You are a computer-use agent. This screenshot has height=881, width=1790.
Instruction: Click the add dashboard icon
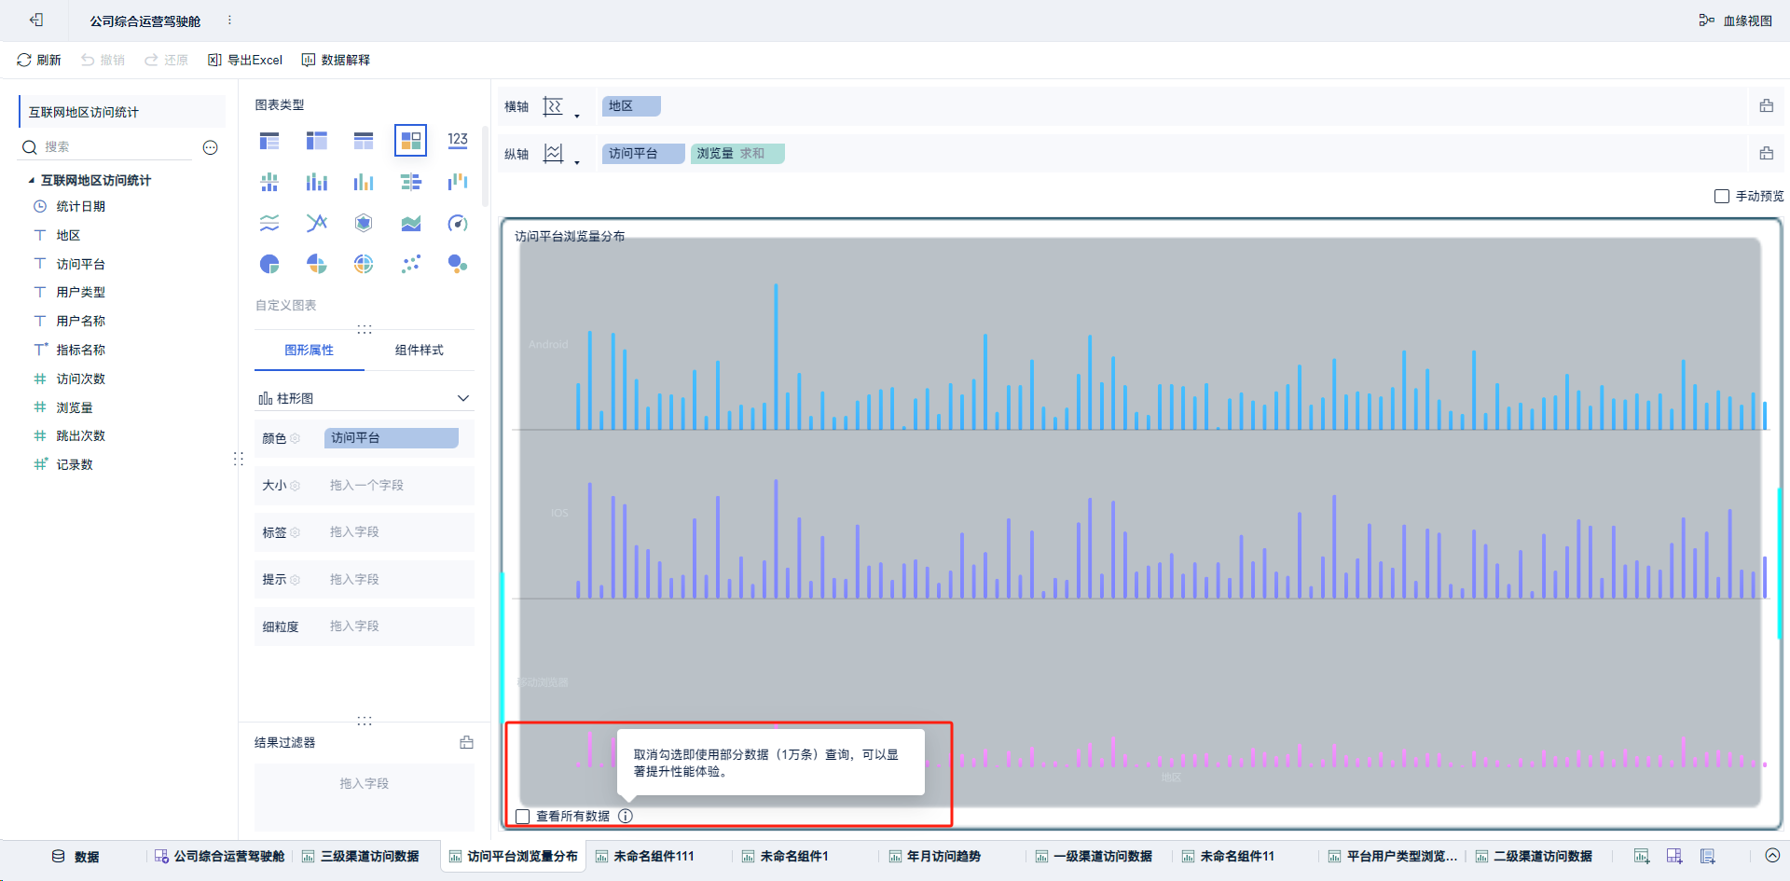click(1674, 856)
